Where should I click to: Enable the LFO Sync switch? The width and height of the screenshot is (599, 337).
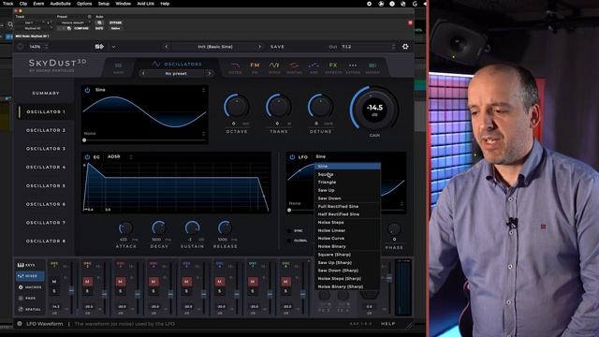pos(289,231)
